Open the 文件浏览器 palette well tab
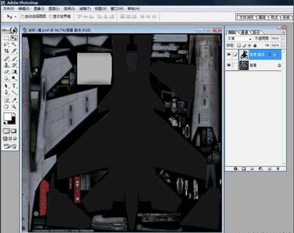The height and width of the screenshot is (233, 294). [x=246, y=18]
